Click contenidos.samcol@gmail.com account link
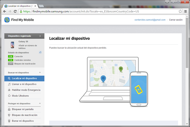Image resolution: width=190 pixels, height=127 pixels. pyautogui.click(x=150, y=20)
